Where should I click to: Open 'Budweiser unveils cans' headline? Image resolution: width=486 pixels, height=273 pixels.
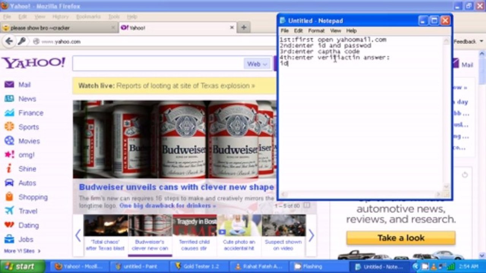click(176, 187)
